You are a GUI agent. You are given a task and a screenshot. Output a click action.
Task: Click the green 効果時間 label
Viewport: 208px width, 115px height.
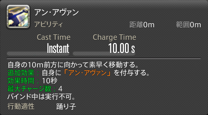click(x=21, y=81)
